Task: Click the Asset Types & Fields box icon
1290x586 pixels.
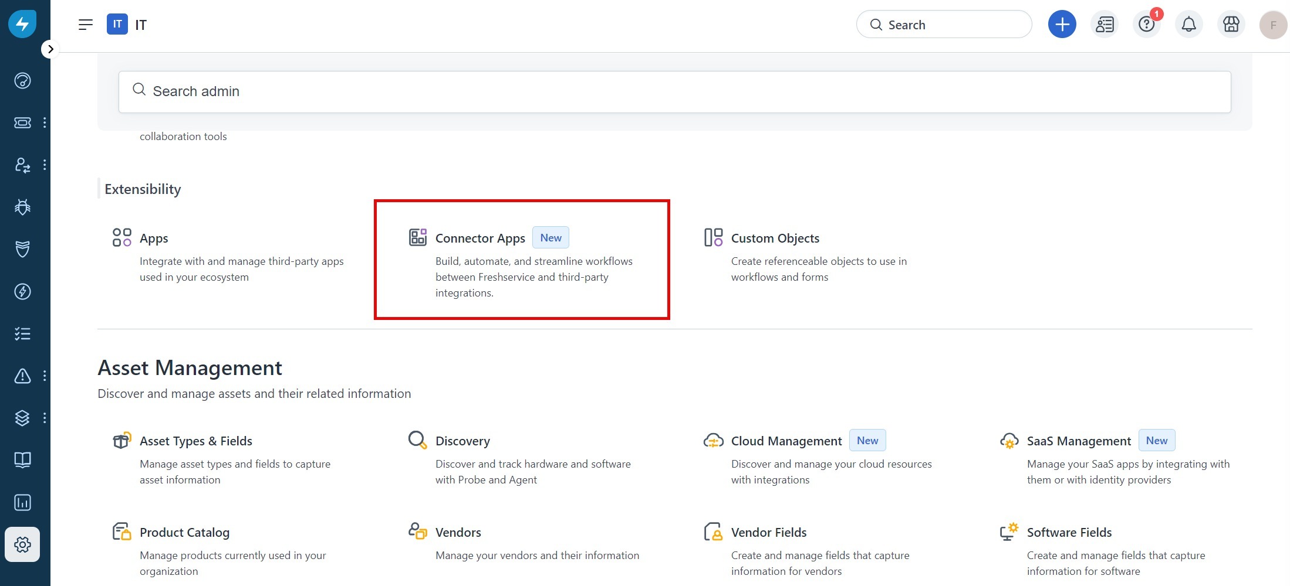Action: pos(122,440)
